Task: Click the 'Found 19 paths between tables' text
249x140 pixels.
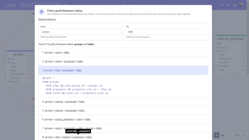Action: coord(66,44)
